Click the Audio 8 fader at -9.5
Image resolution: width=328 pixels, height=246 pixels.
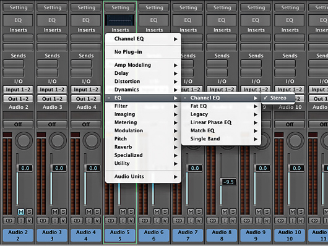tap(228, 182)
